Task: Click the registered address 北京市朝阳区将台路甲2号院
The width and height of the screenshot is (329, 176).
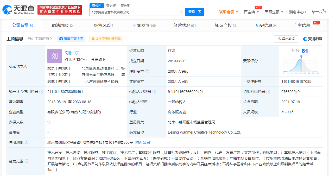Action: (90, 142)
